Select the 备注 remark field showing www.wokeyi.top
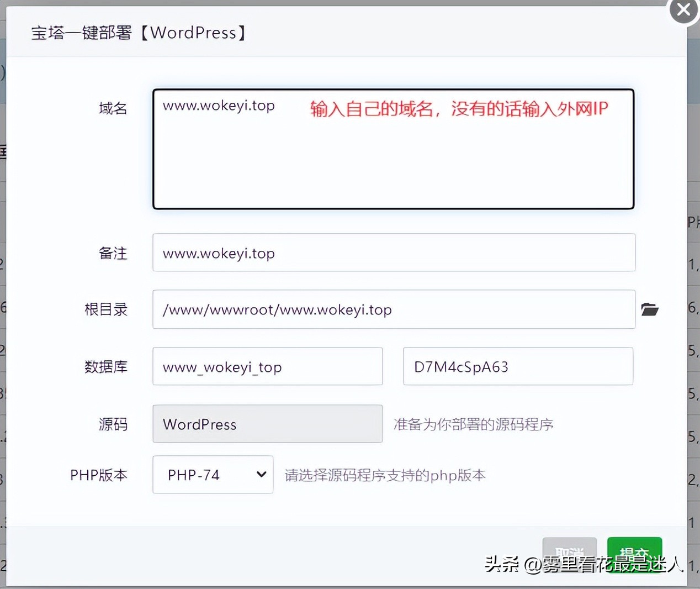This screenshot has height=589, width=700. pos(393,253)
